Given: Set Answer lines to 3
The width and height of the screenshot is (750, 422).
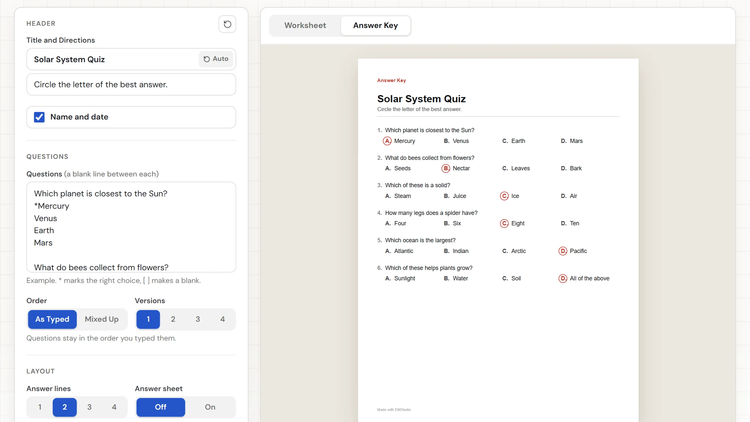Looking at the screenshot, I should pos(90,407).
